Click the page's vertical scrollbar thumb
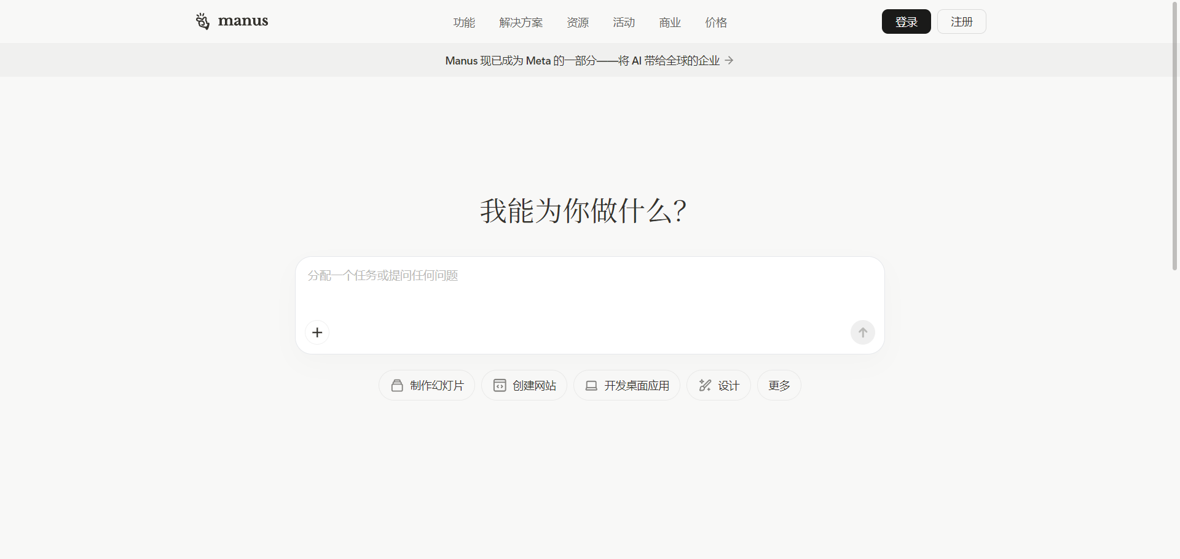1180x559 pixels. coord(1174,135)
